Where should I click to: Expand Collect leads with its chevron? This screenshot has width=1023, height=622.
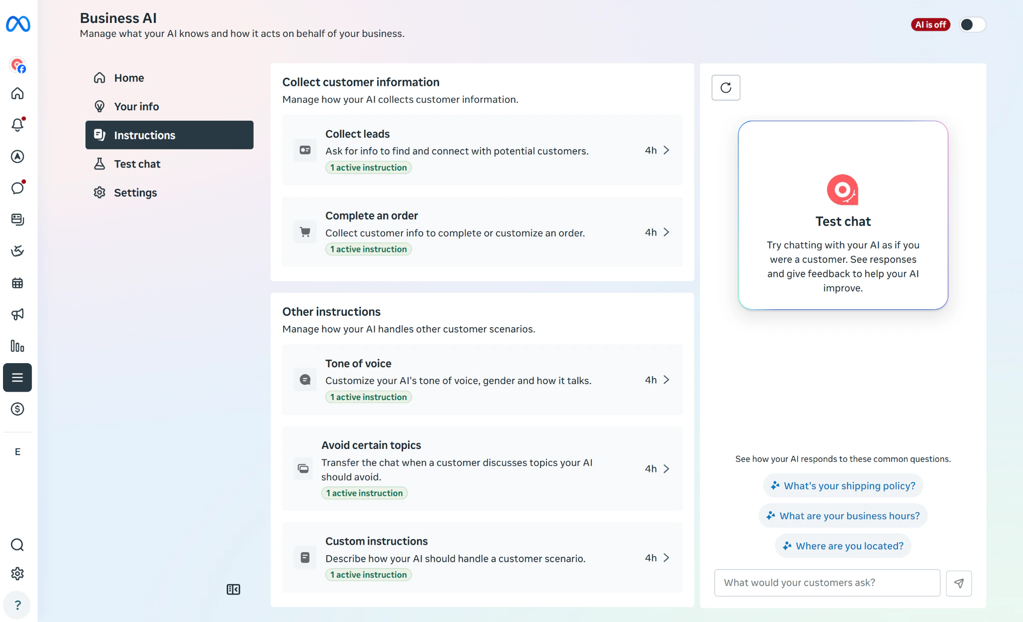click(666, 150)
